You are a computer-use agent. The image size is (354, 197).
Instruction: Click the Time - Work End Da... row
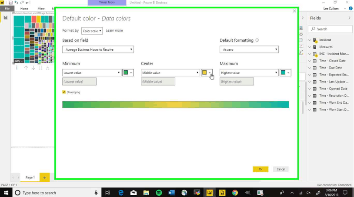click(330, 103)
